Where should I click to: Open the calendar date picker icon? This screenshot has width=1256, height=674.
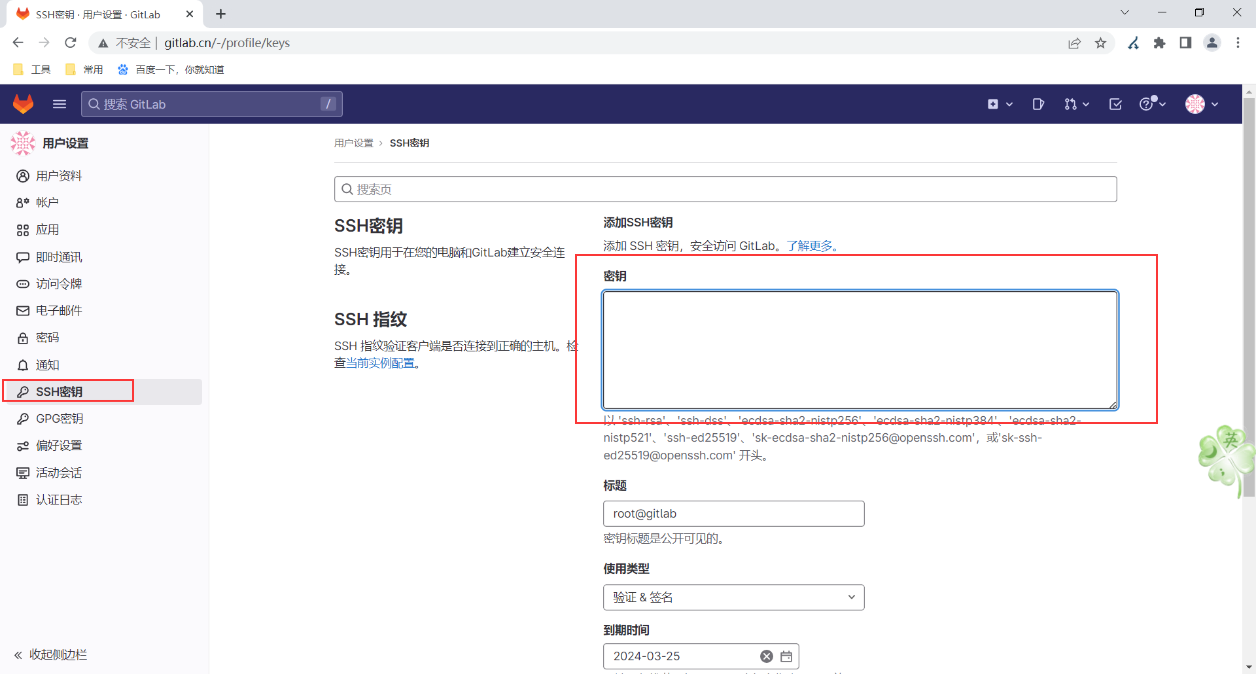pos(786,656)
